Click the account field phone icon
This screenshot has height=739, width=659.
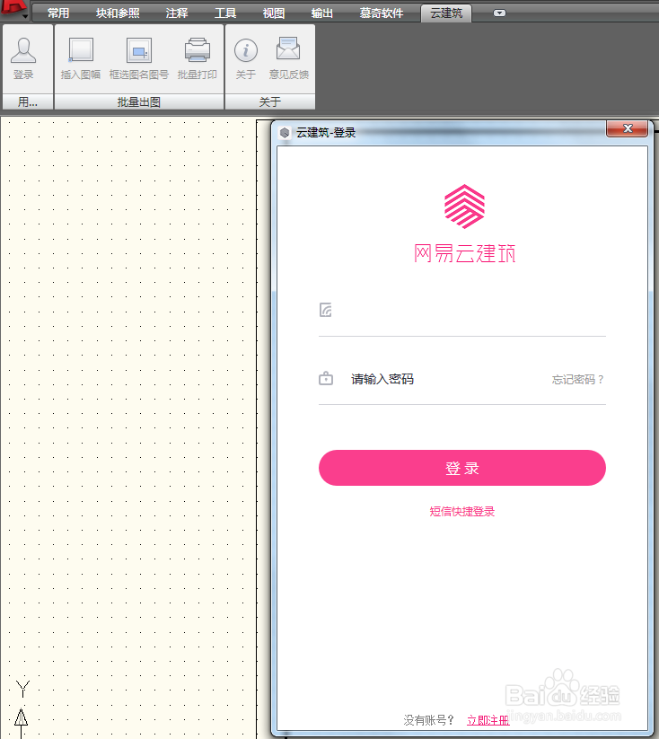(x=326, y=310)
